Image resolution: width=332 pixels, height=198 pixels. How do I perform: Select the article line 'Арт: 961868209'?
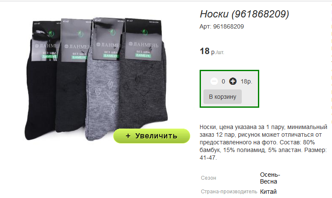(222, 26)
